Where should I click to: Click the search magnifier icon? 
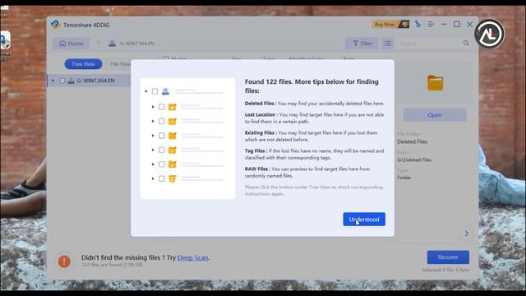(466, 44)
